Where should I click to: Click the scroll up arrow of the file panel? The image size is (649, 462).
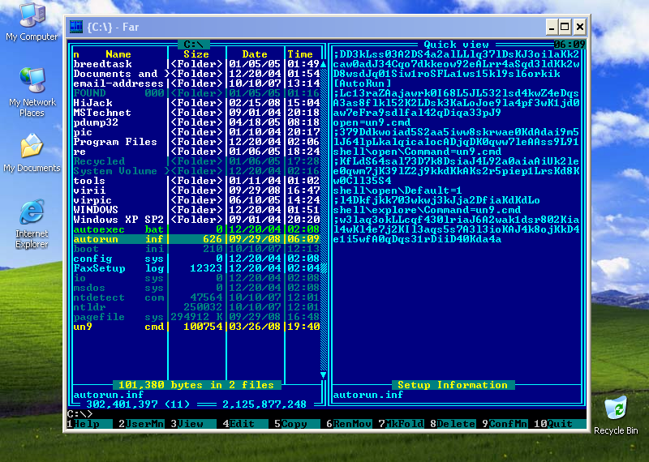point(323,64)
